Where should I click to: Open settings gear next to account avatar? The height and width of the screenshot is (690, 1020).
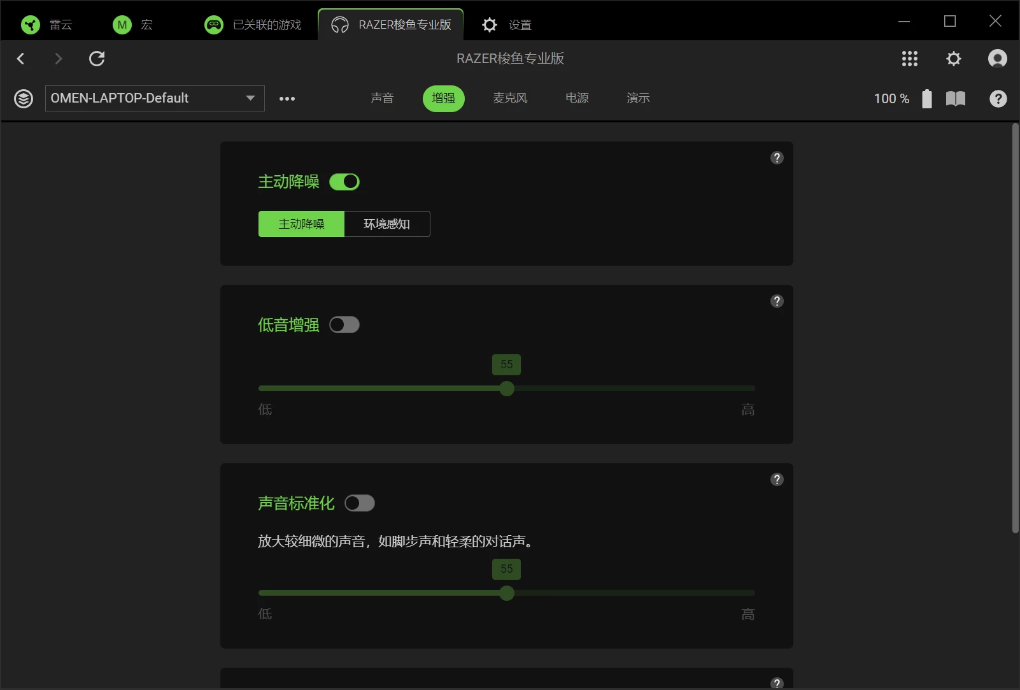954,59
